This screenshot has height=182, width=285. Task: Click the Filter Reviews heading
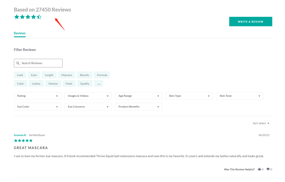click(x=25, y=50)
